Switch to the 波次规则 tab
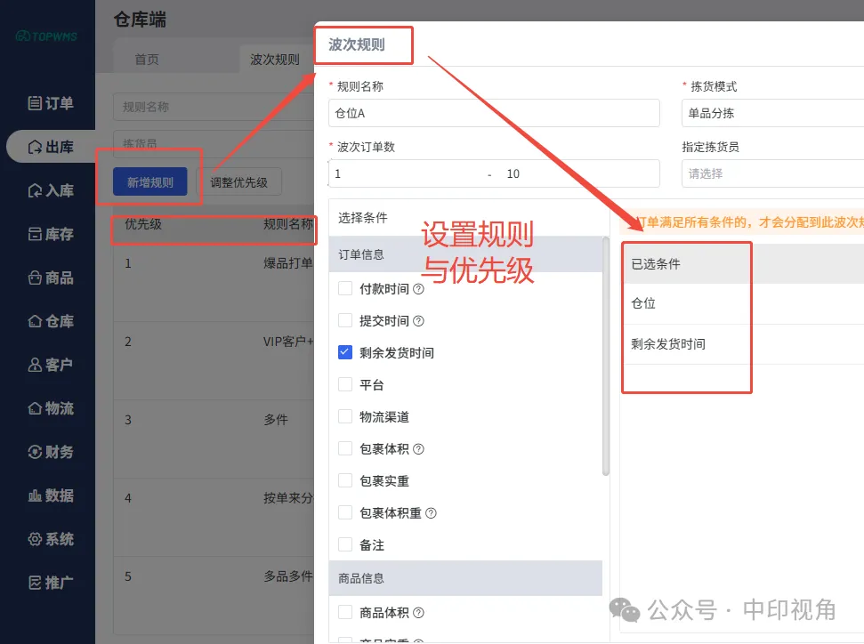864x644 pixels. [275, 59]
